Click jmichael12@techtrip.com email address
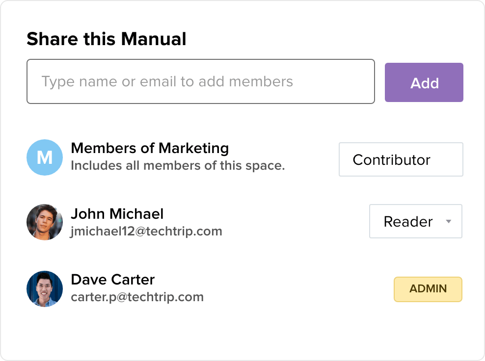 coord(146,231)
